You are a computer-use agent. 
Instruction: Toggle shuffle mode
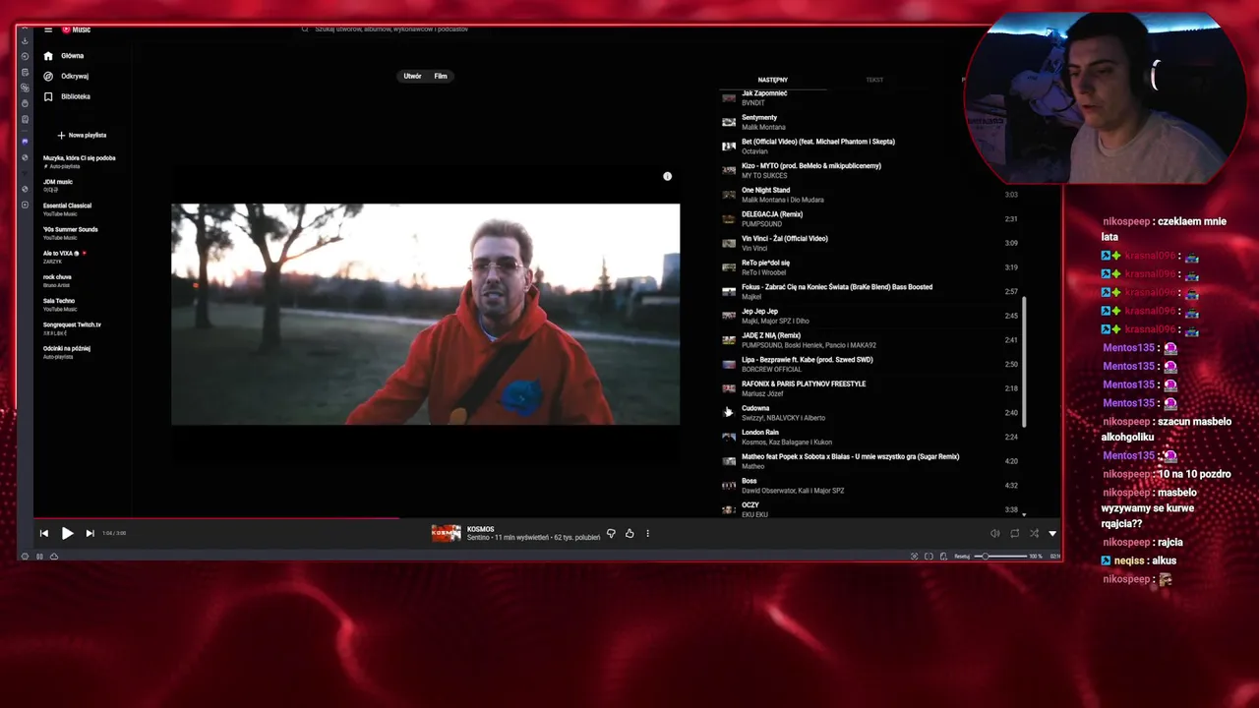[1034, 533]
